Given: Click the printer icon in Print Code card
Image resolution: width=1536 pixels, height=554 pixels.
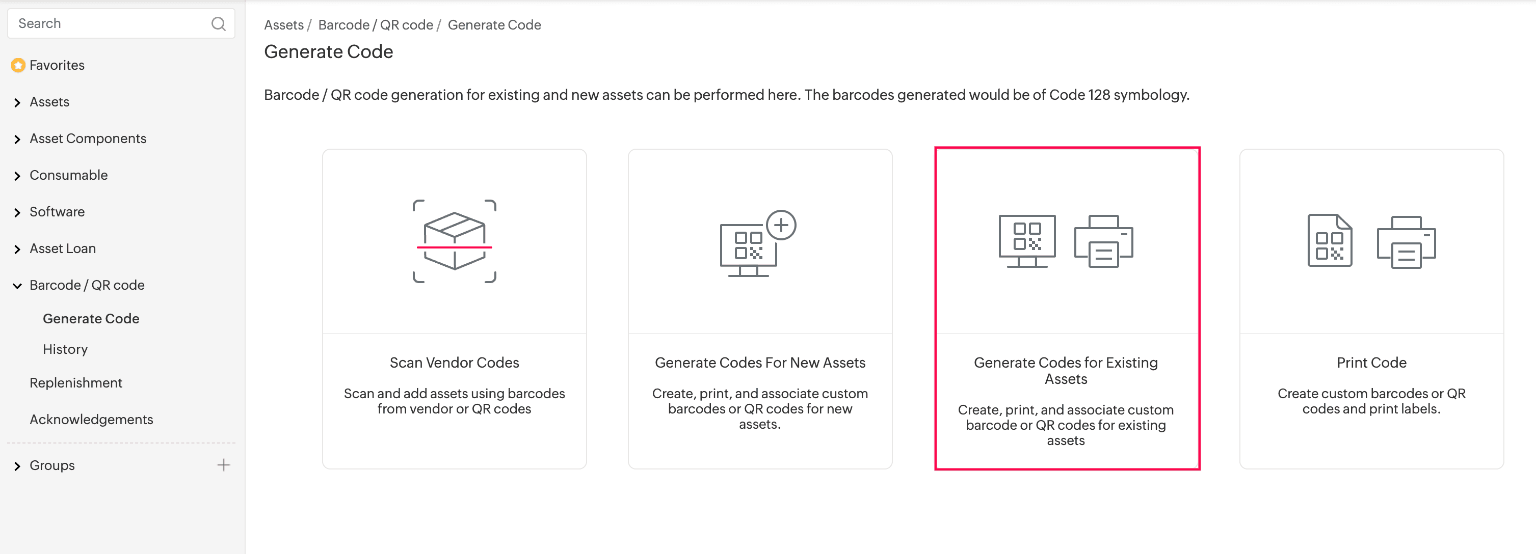Looking at the screenshot, I should 1406,242.
